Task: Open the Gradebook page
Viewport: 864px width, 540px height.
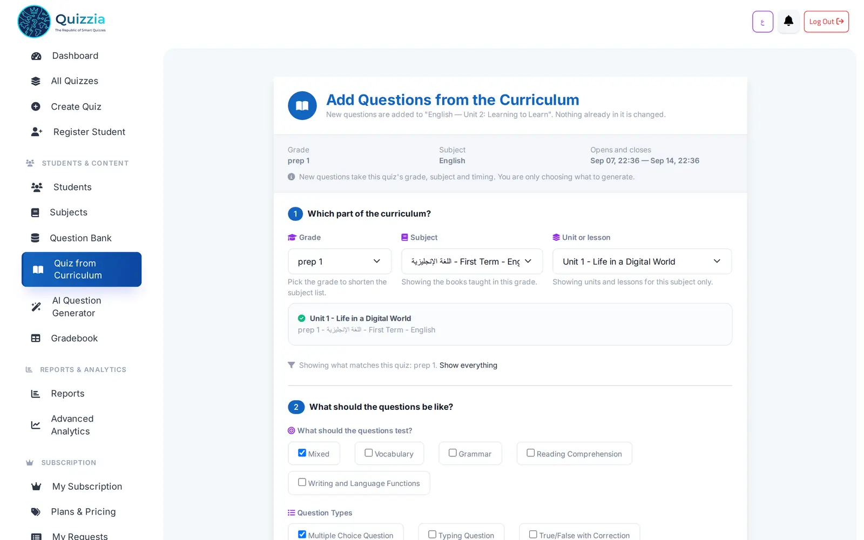Action: click(x=82, y=339)
